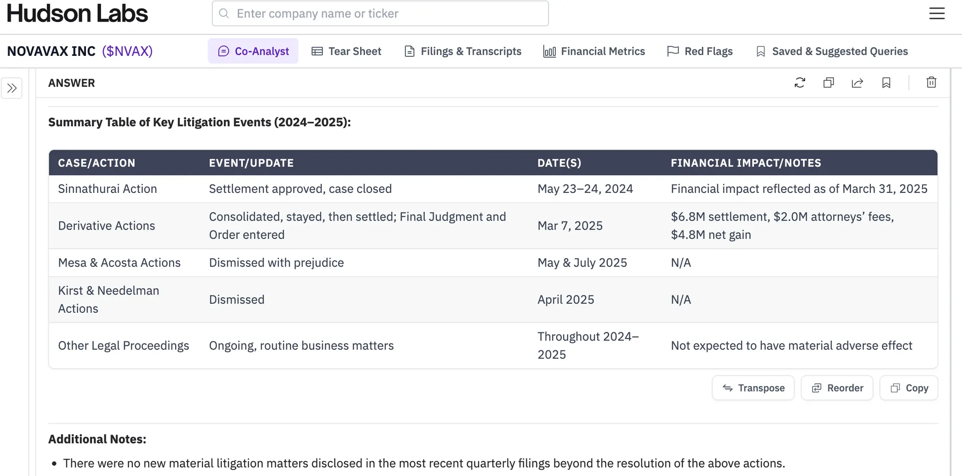962x476 pixels.
Task: Click the regenerate answer refresh icon
Action: point(799,83)
